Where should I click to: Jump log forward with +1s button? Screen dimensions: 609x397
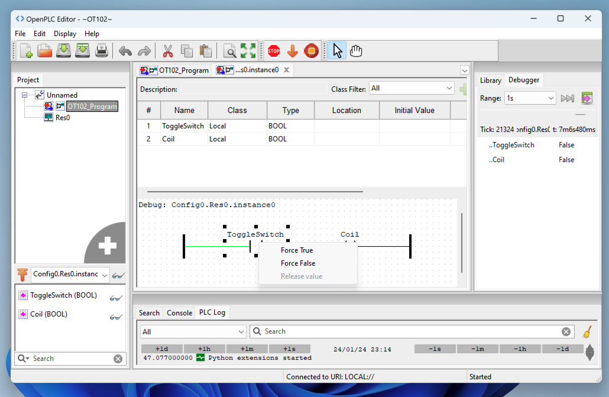pos(289,349)
